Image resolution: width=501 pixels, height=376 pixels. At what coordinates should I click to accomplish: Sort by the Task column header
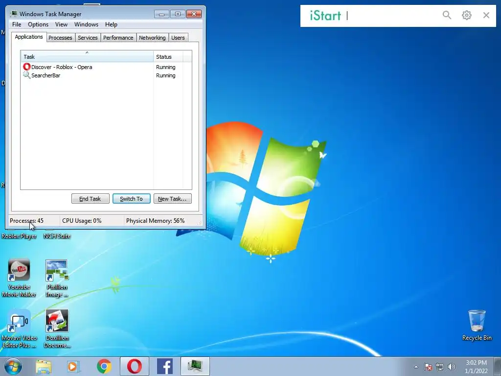click(87, 57)
